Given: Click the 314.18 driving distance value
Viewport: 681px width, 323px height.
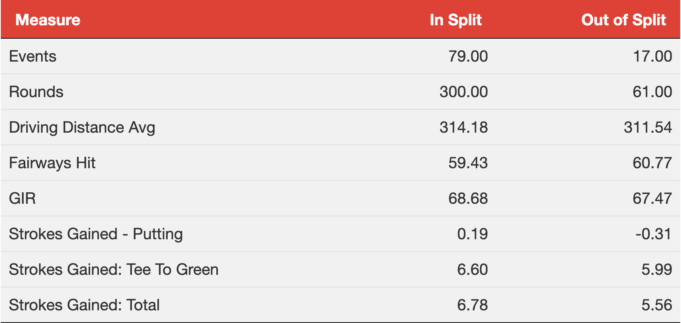Looking at the screenshot, I should point(464,128).
